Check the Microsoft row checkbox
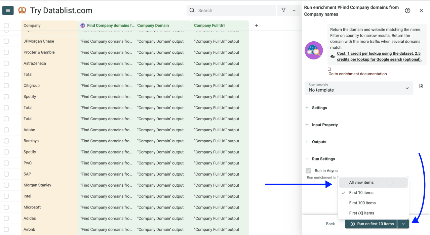Screen dimensions: 430x235 click(6, 207)
